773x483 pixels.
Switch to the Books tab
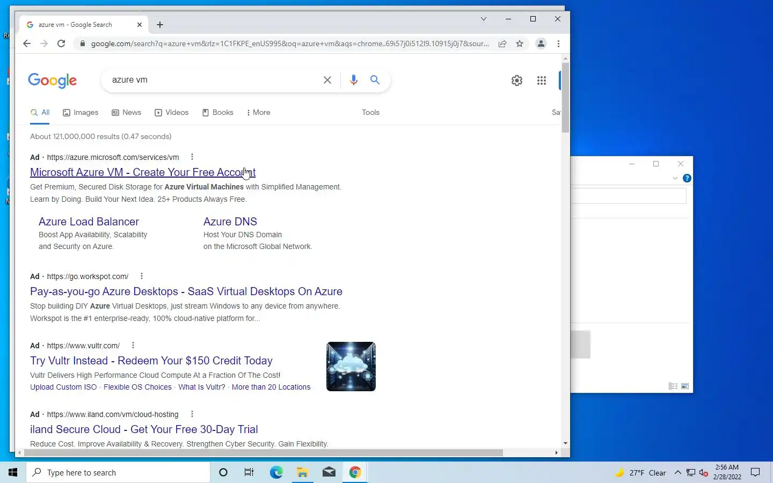217,113
